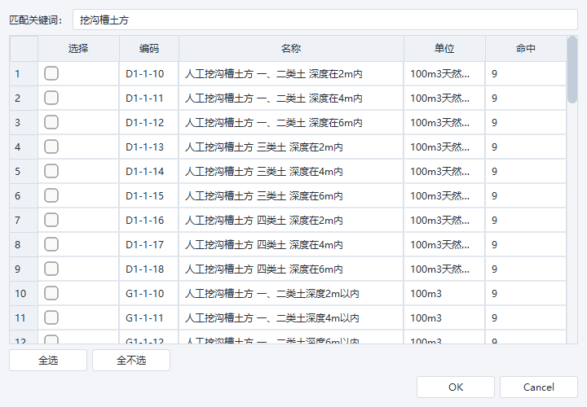Select the checkbox for D1-1-18
This screenshot has width=587, height=407.
point(51,269)
